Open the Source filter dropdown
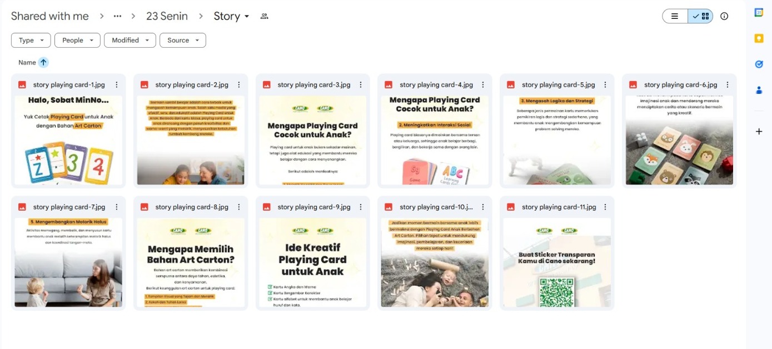Image resolution: width=772 pixels, height=349 pixels. (x=183, y=40)
